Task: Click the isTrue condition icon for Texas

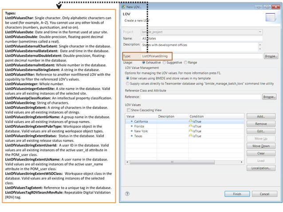Action: pos(191,136)
